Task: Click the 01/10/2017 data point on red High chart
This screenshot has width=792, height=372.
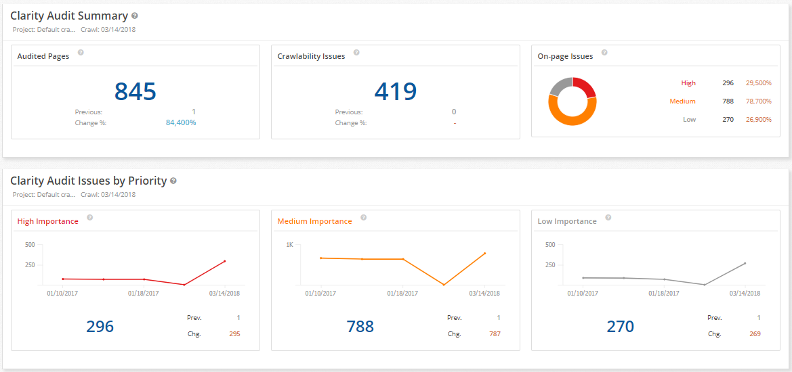Action: tap(63, 279)
